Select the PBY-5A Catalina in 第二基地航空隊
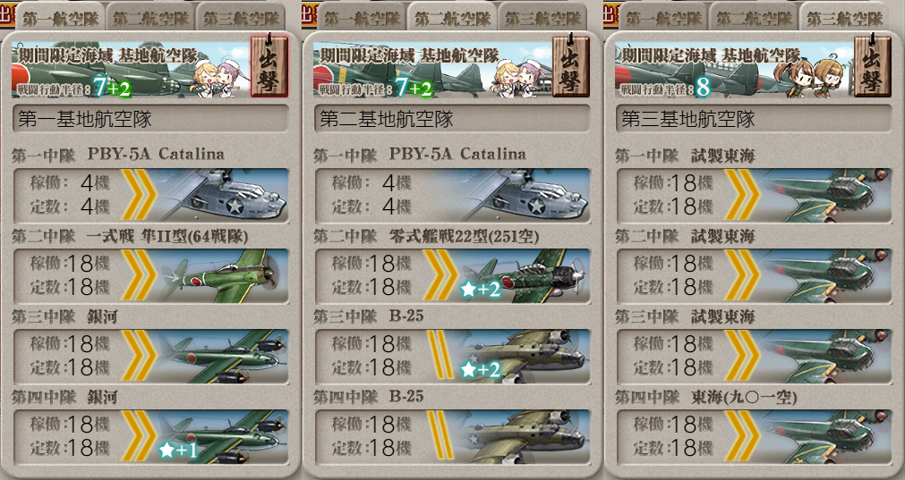This screenshot has height=480, width=905. point(452,195)
